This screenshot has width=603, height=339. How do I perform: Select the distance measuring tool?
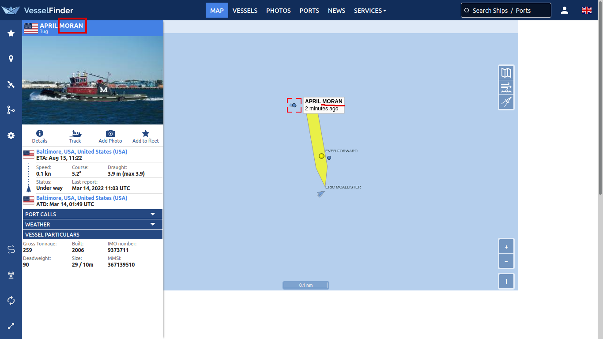click(506, 102)
